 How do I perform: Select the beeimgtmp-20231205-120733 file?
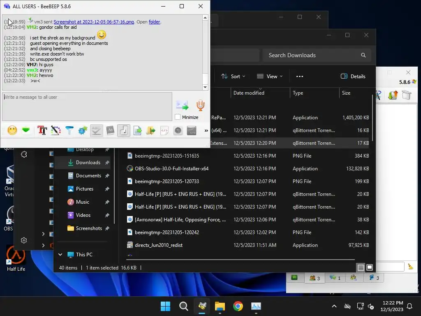click(x=248, y=181)
